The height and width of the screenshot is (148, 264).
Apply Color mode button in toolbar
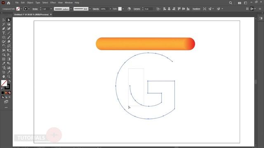tap(3, 93)
